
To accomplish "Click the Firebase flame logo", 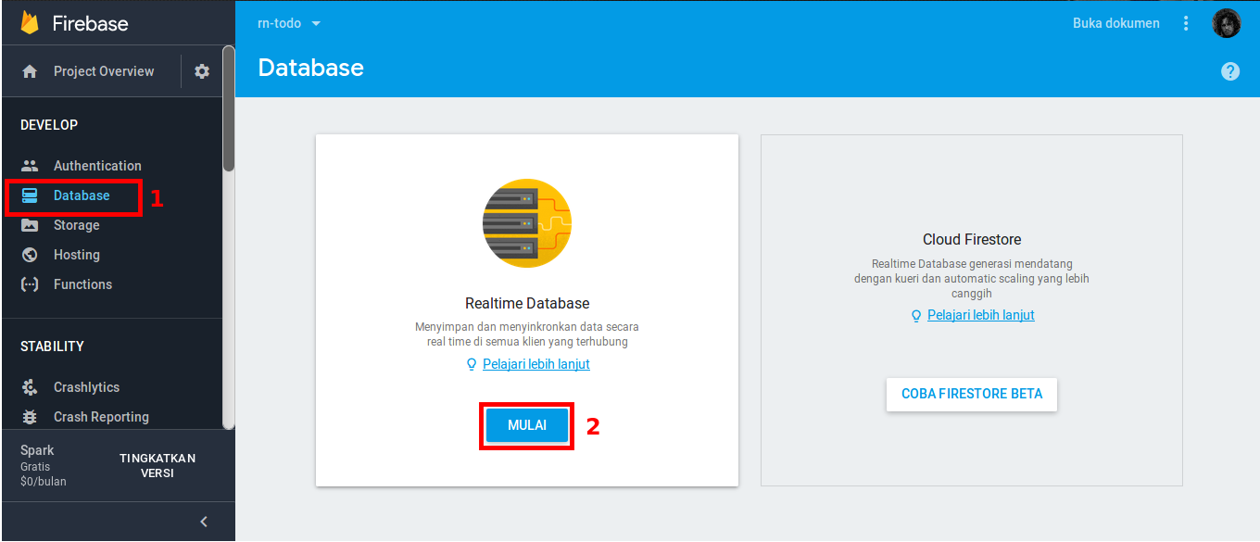I will [30, 23].
